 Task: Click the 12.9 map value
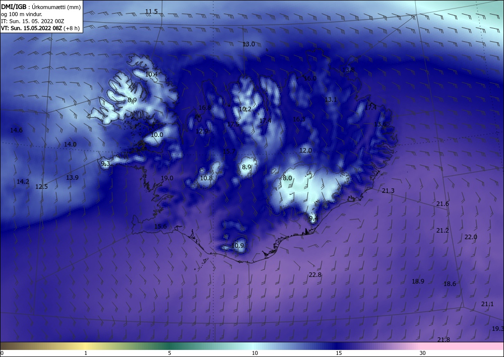click(x=202, y=131)
